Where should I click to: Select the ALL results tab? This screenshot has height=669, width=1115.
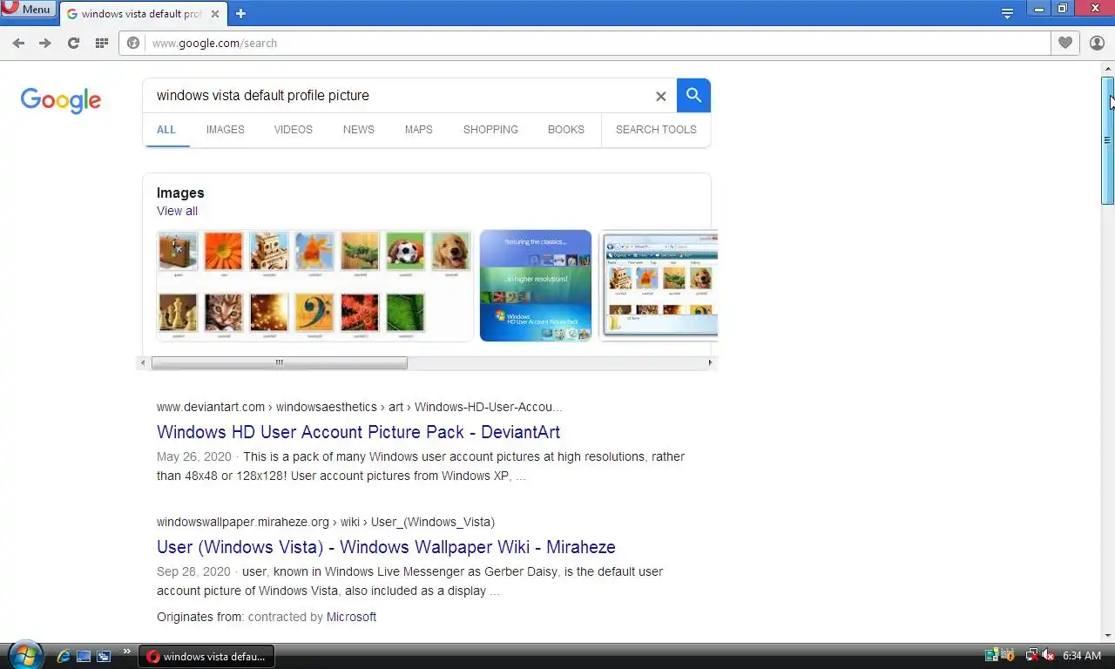166,130
